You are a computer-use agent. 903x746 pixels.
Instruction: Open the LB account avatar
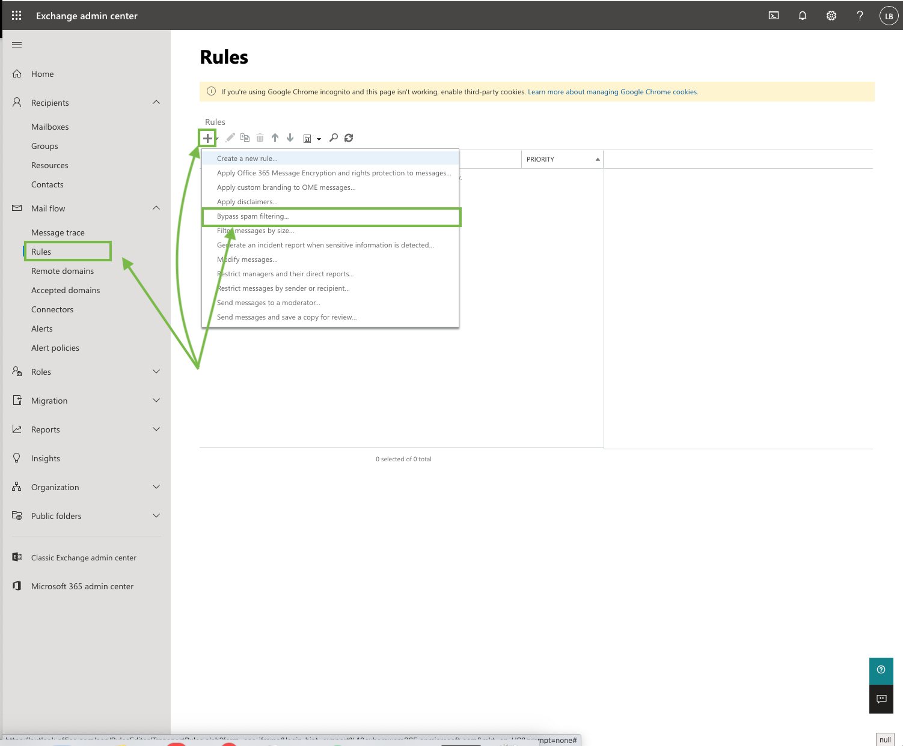pos(889,16)
